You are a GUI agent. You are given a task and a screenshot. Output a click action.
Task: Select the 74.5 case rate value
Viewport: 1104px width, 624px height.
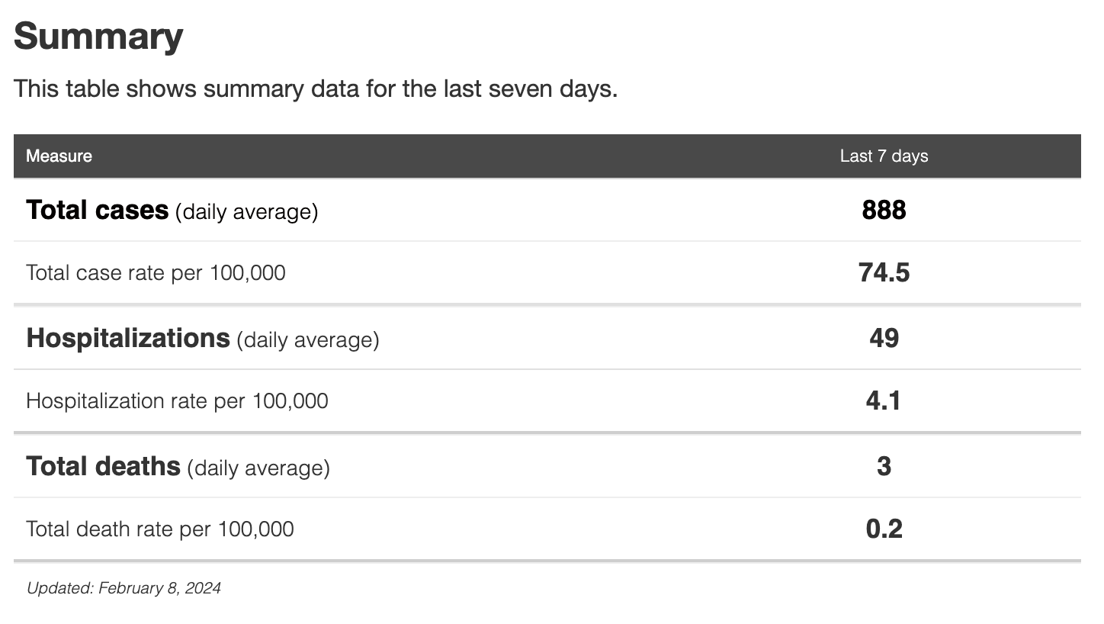point(884,273)
